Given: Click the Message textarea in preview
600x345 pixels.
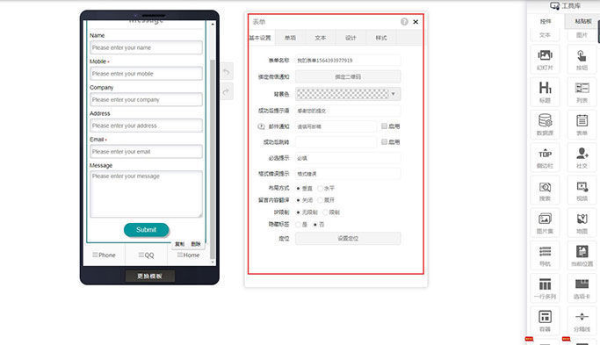Looking at the screenshot, I should click(146, 194).
